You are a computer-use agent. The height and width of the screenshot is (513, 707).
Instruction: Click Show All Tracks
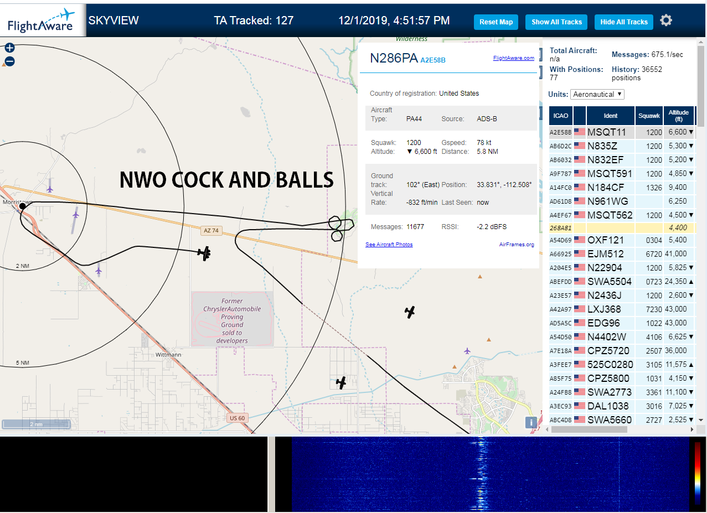556,22
